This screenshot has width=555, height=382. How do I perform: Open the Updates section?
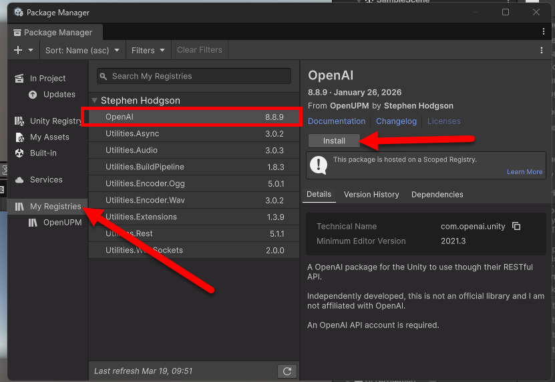point(59,95)
